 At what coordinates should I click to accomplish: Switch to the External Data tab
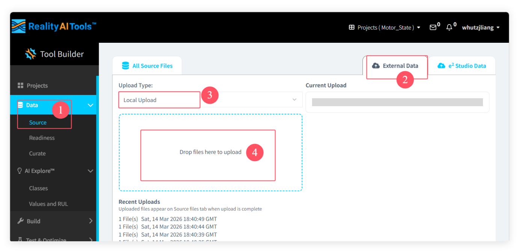coord(395,66)
